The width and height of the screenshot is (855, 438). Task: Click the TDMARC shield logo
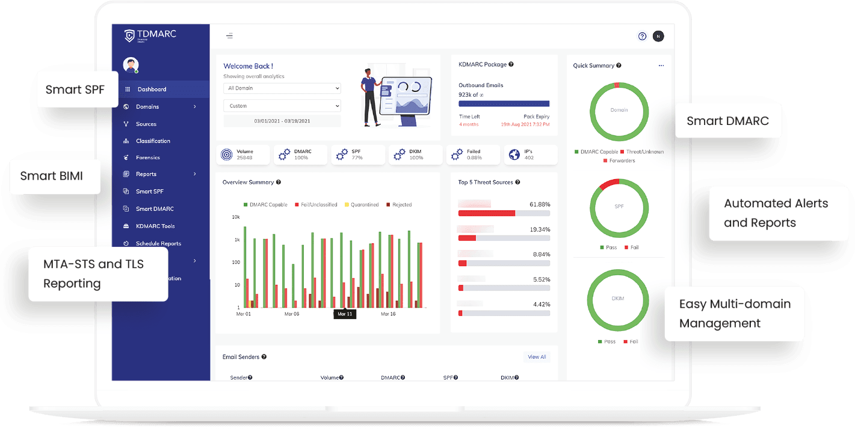pyautogui.click(x=129, y=36)
